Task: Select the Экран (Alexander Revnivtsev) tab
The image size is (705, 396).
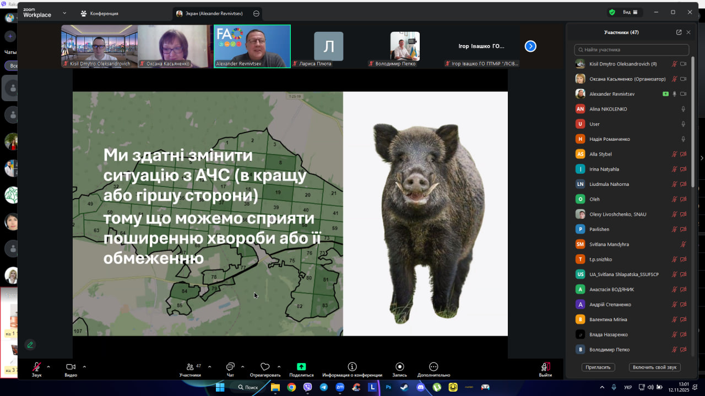Action: click(212, 13)
